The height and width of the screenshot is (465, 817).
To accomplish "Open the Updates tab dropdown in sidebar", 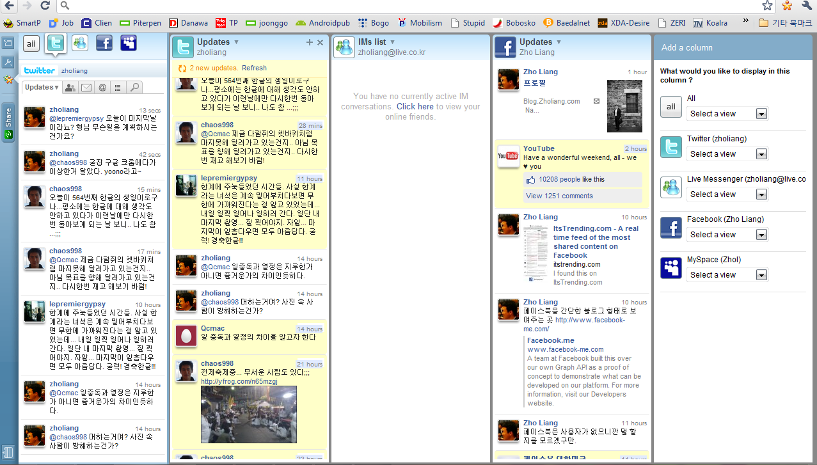I will click(x=42, y=88).
